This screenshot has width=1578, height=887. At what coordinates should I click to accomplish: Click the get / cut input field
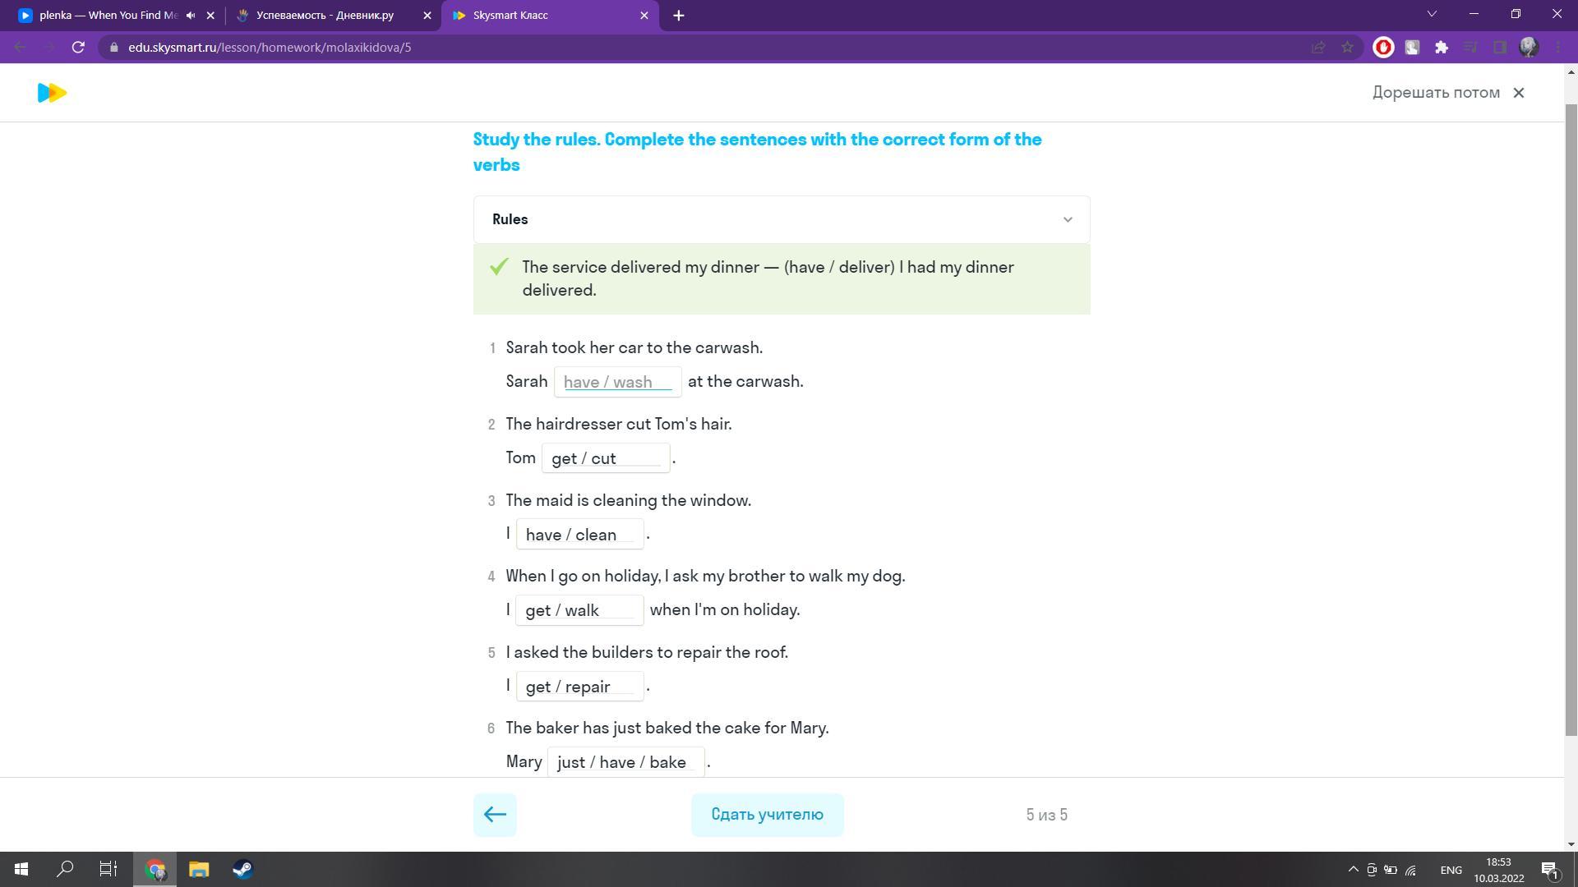pos(605,458)
